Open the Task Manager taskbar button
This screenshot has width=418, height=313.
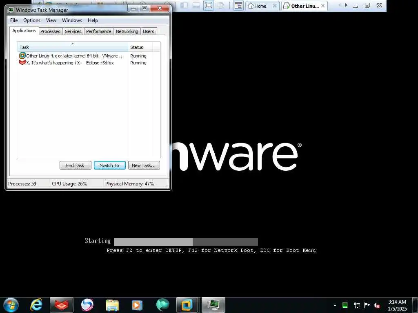tap(213, 305)
